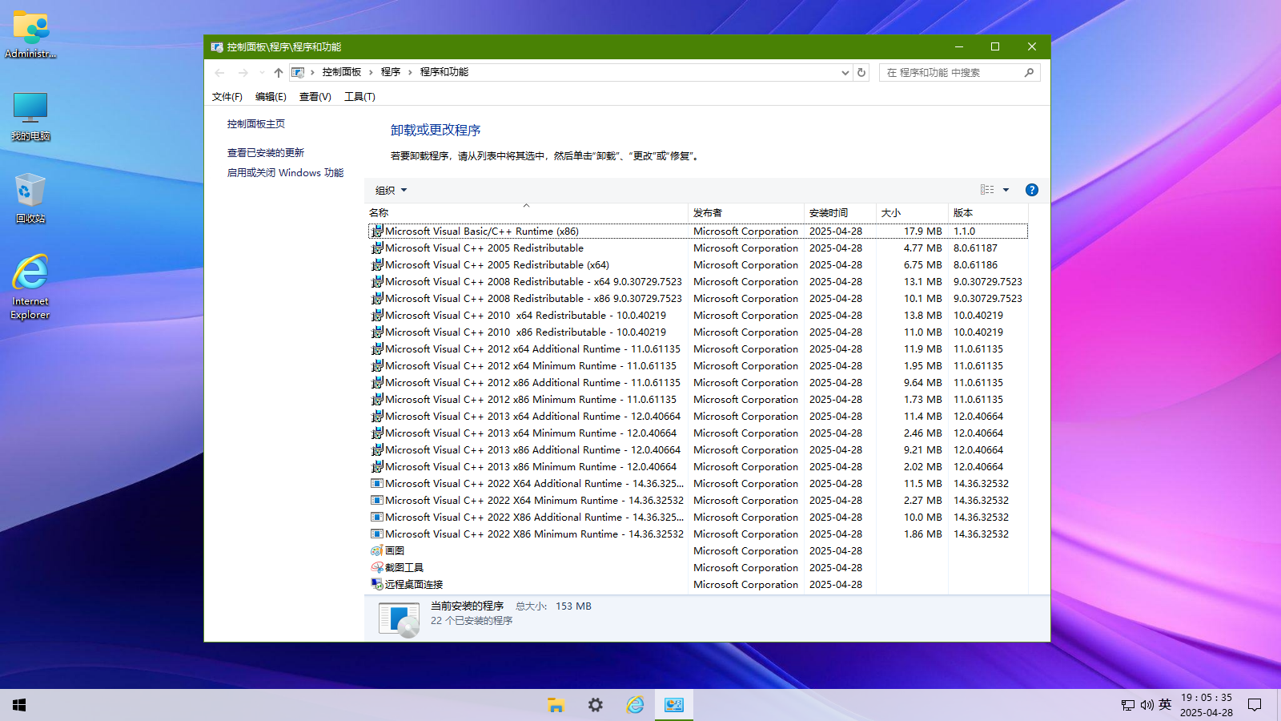Sort by 版本 column header
This screenshot has width=1281, height=721.
click(988, 212)
